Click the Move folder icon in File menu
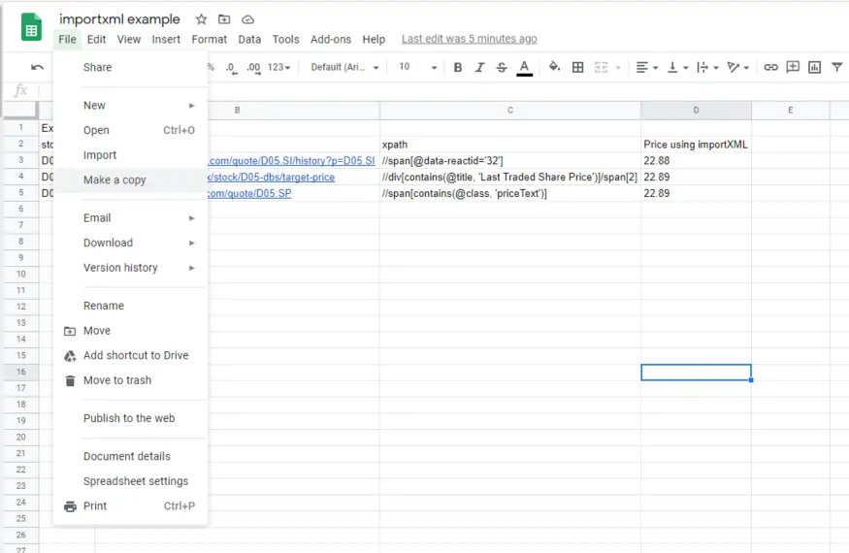This screenshot has width=849, height=553. [70, 331]
